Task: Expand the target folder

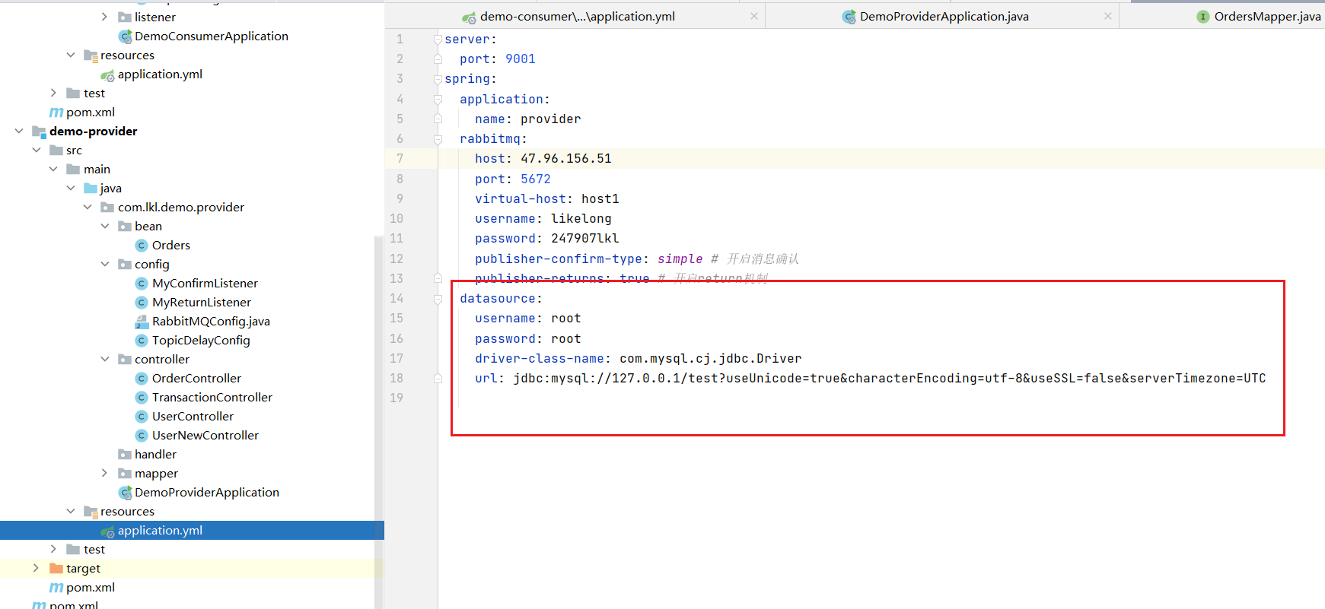Action: tap(36, 569)
